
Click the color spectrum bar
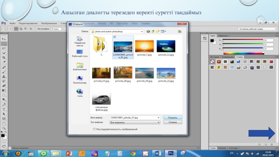[x=243, y=53]
